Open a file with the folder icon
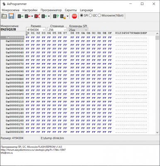Viewport: 160px width, 166px height. [4, 16]
